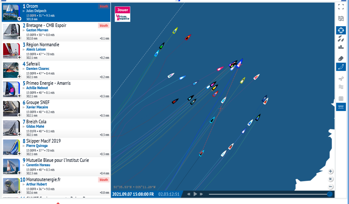Image resolution: width=349 pixels, height=204 pixels.
Task: Expand Gaston Morvan details arrow
Action: [24, 30]
